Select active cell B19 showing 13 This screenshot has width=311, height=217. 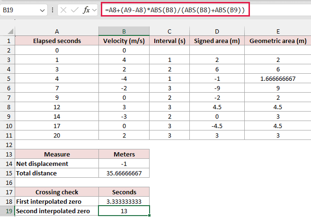tap(124, 211)
